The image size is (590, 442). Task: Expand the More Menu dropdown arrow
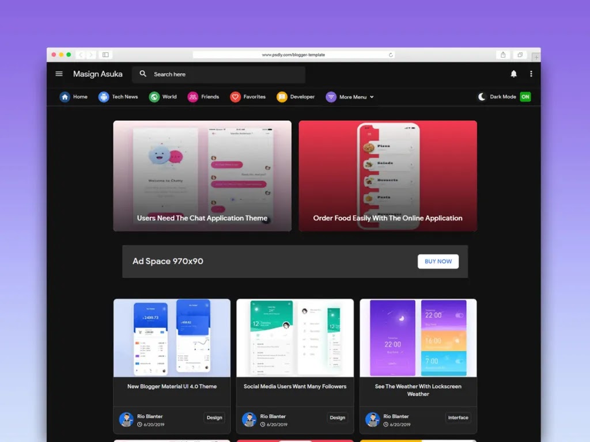372,97
